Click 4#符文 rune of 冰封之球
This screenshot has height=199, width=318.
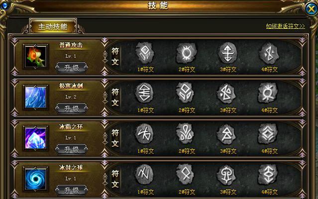268,175
